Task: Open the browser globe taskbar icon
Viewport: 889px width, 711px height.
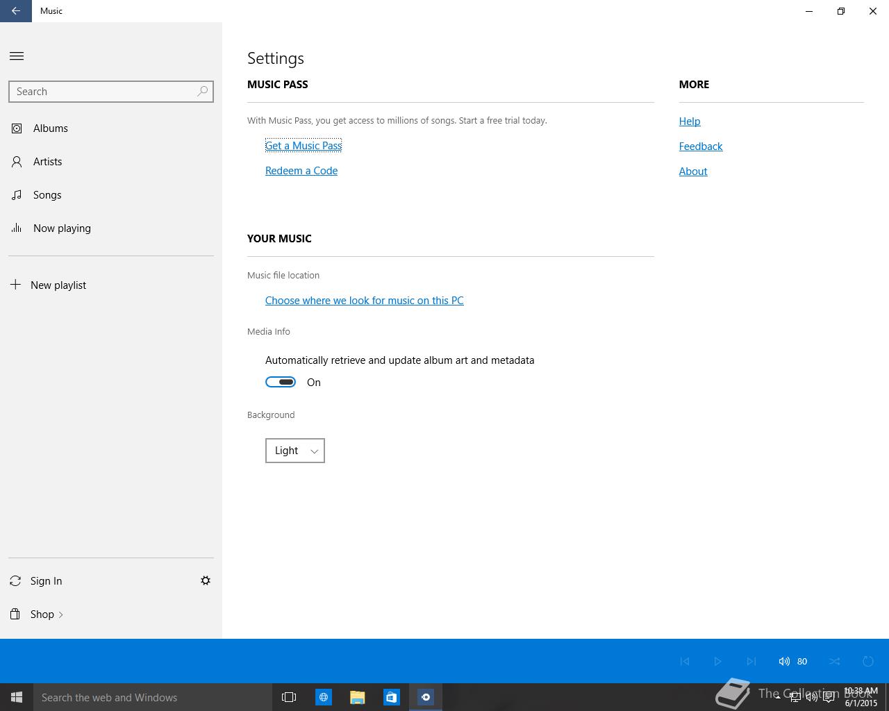Action: pyautogui.click(x=324, y=697)
